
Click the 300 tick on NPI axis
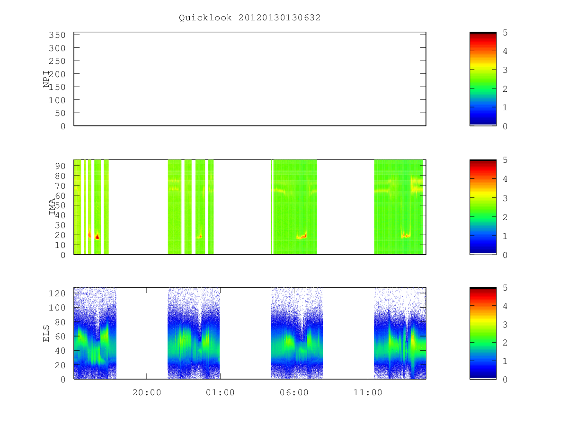click(x=58, y=48)
